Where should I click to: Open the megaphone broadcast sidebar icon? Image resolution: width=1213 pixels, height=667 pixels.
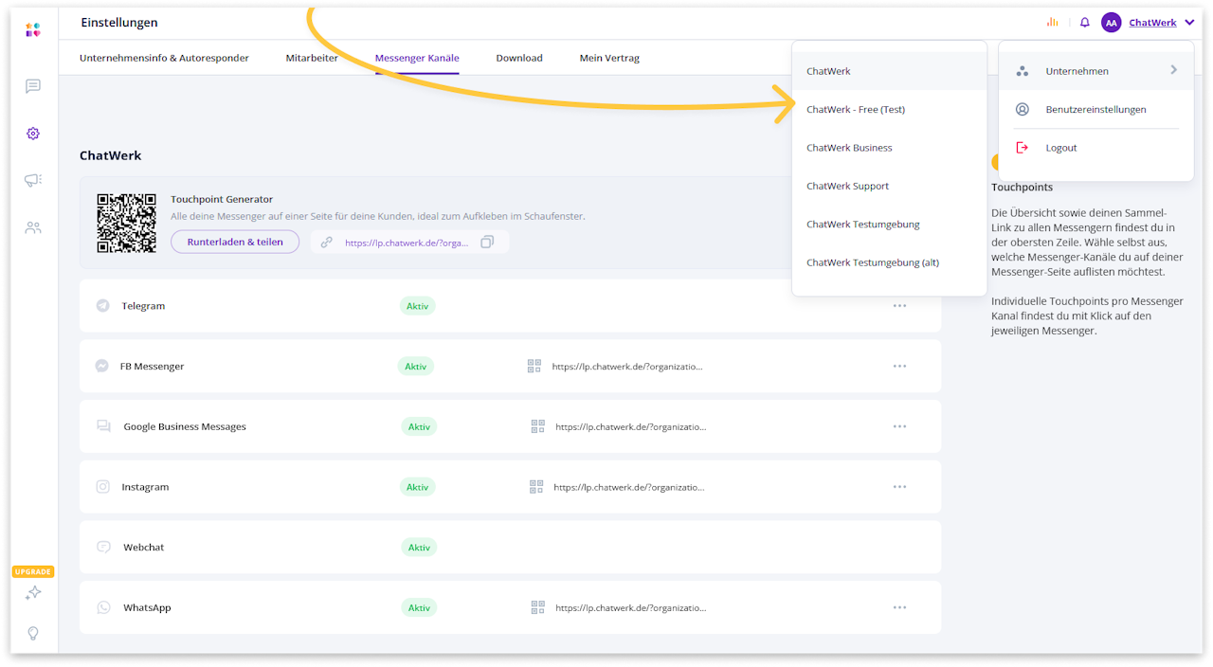(33, 180)
